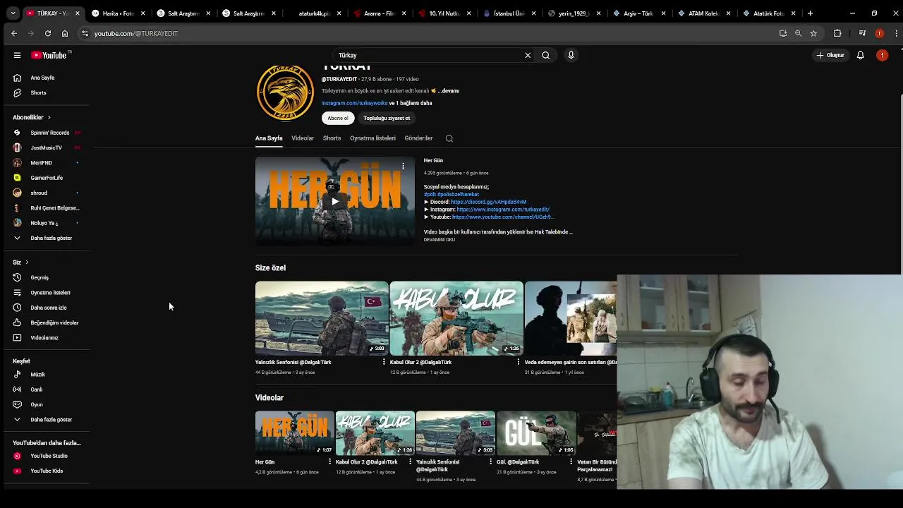This screenshot has height=508, width=903.
Task: Start voice search with microphone
Action: (x=571, y=55)
